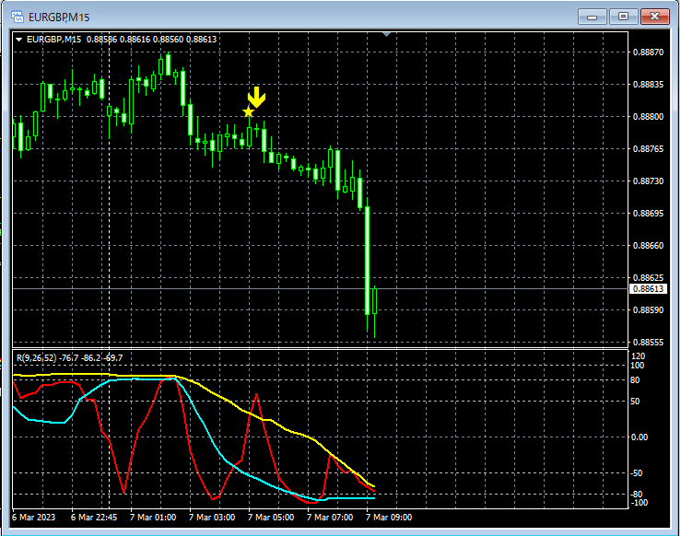Click the 0.88835 price scale label
This screenshot has width=681, height=536.
click(649, 84)
